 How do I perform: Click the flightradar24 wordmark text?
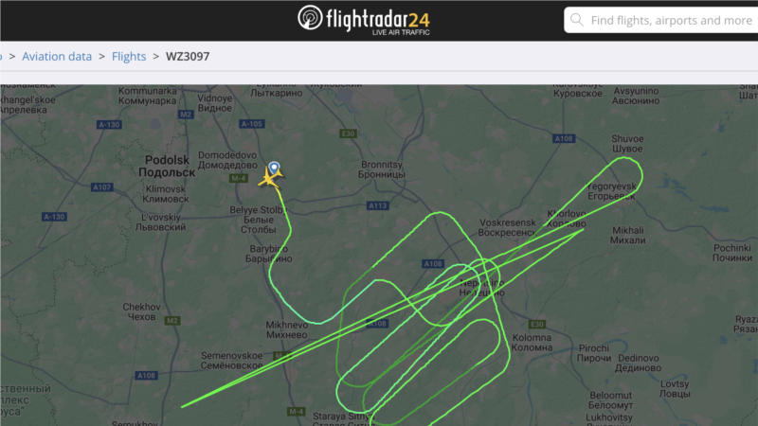[377, 20]
